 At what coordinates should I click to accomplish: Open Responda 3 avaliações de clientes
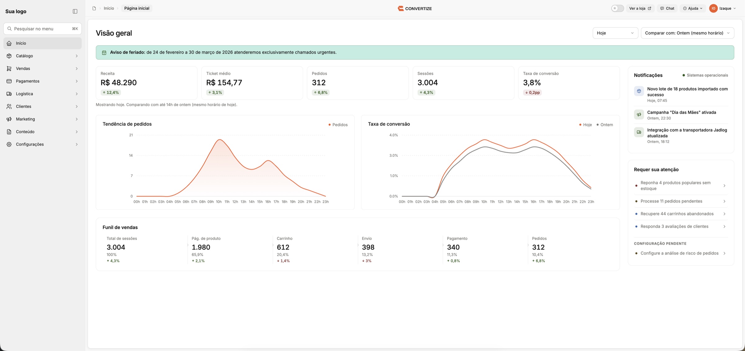681,226
